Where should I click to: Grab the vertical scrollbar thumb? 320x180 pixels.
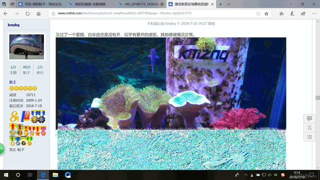[318, 98]
